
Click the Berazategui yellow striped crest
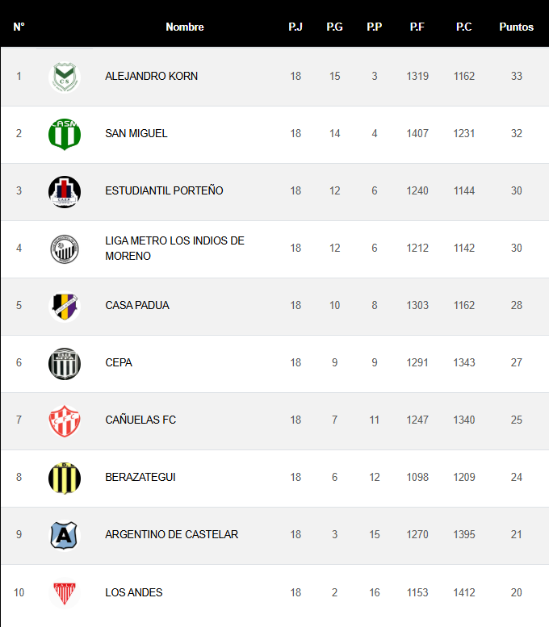pos(65,478)
